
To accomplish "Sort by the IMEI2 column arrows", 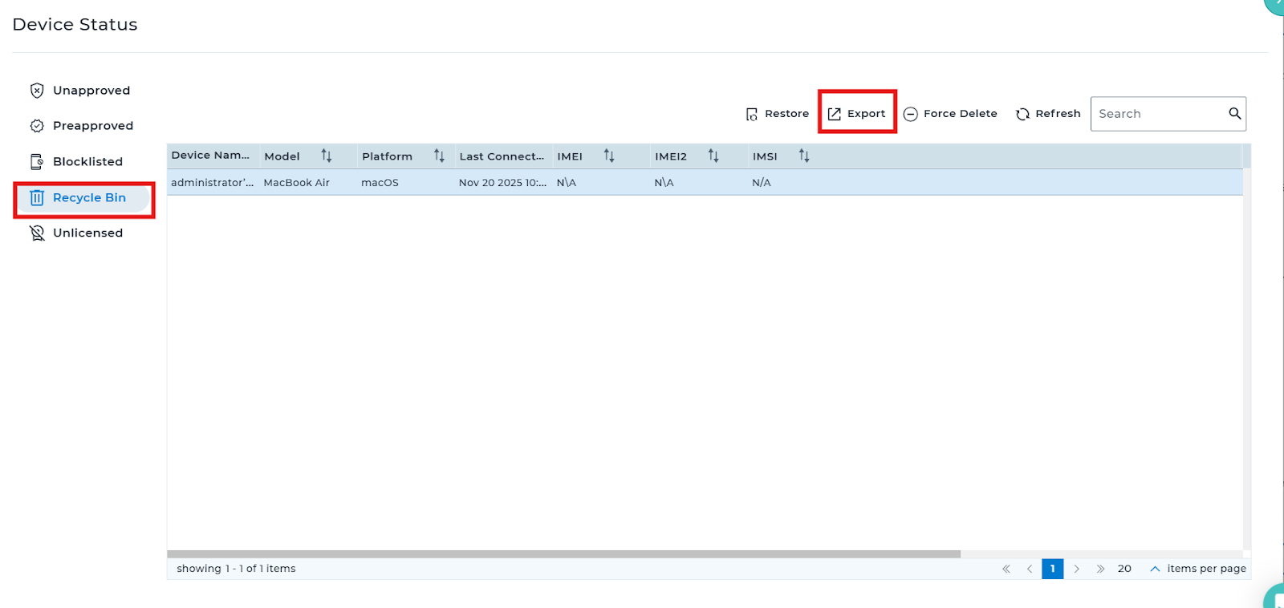I will tap(713, 156).
